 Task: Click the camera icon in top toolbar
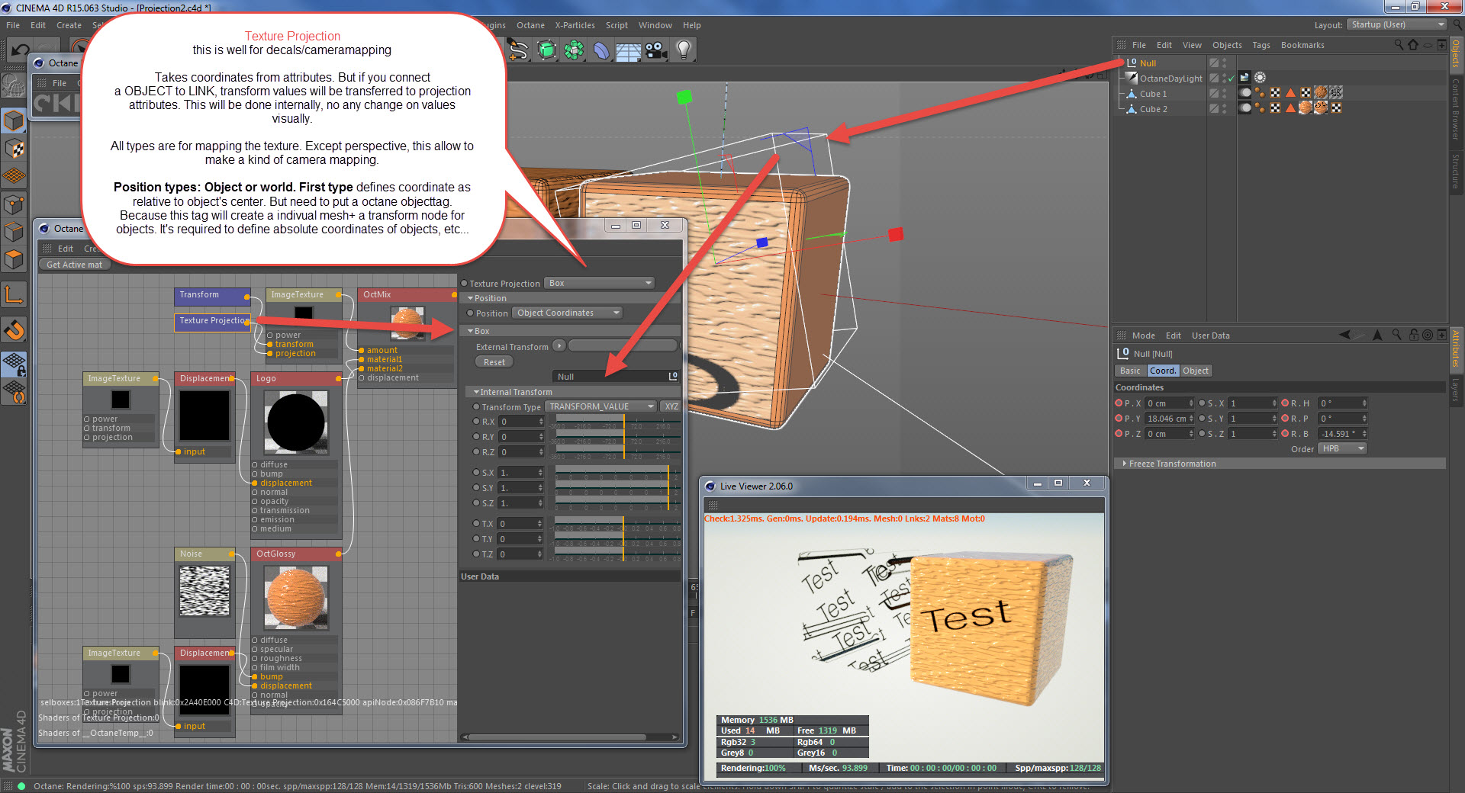click(x=655, y=50)
